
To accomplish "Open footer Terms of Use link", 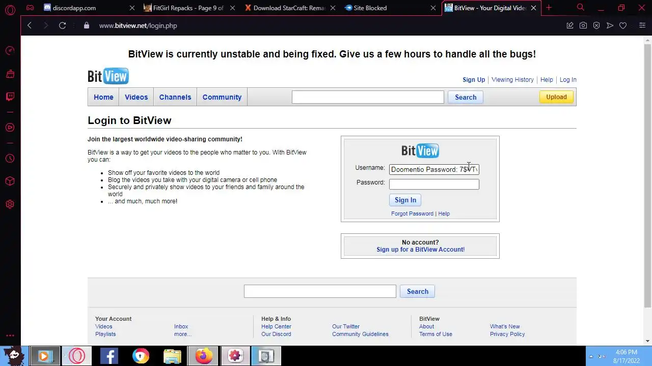I will (436, 334).
